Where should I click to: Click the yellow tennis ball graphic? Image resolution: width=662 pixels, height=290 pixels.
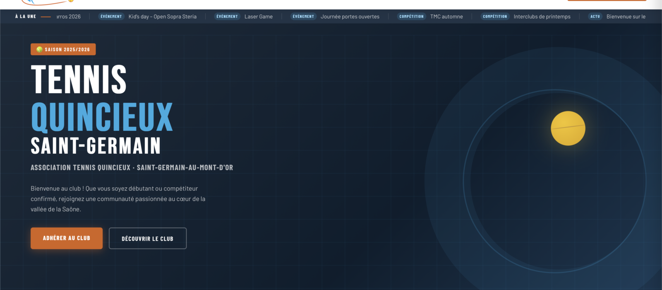coord(568,128)
